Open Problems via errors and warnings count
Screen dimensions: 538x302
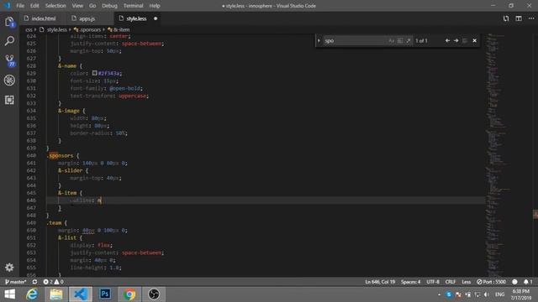click(53, 282)
